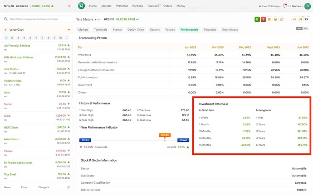The image size is (313, 195).
Task: Add Tata Motors to basket icon
Action: click(x=275, y=19)
